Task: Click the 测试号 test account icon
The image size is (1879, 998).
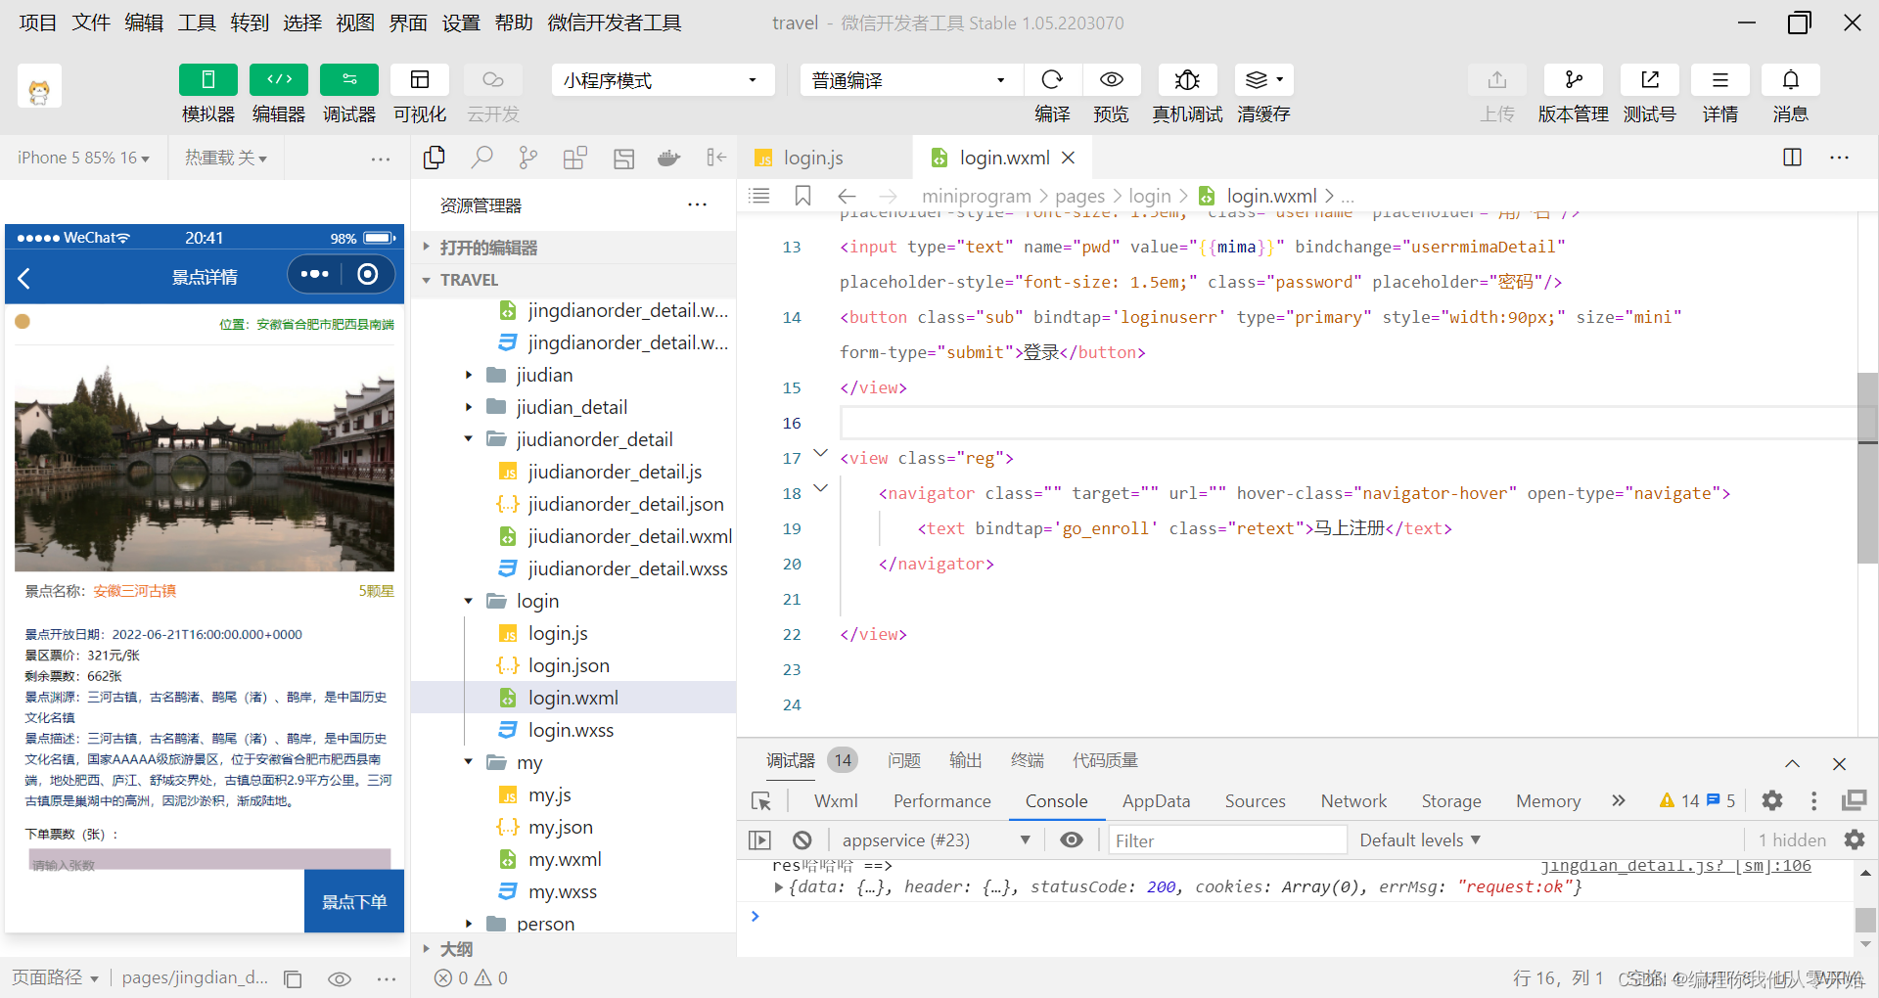Action: pos(1650,79)
